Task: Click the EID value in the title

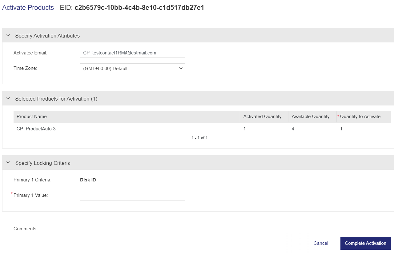Action: point(139,8)
